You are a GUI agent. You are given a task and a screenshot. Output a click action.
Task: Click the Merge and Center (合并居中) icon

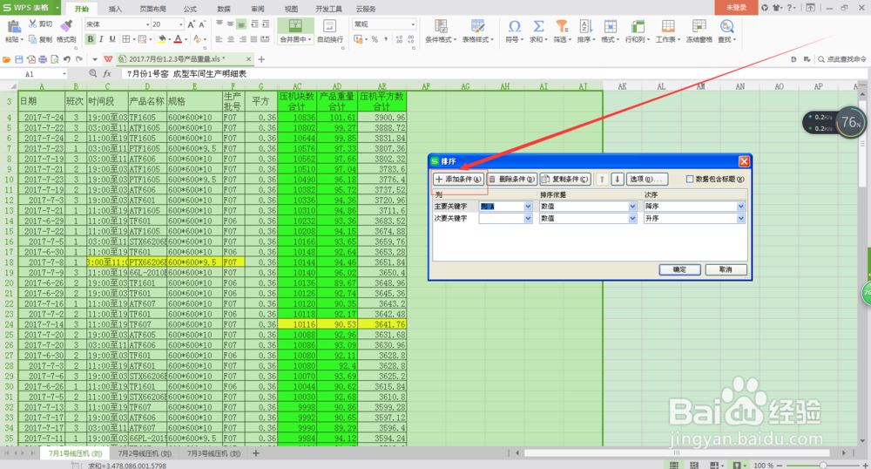click(x=295, y=26)
